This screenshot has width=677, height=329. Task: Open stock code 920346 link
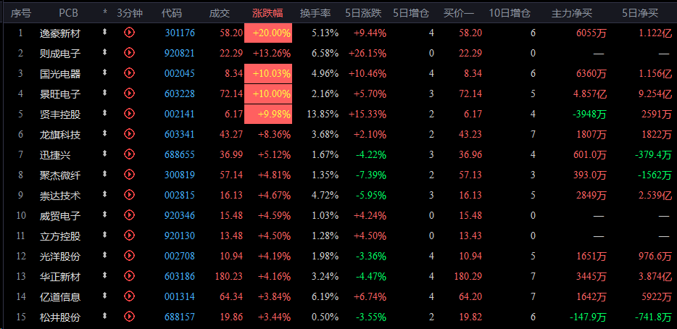[x=180, y=215]
